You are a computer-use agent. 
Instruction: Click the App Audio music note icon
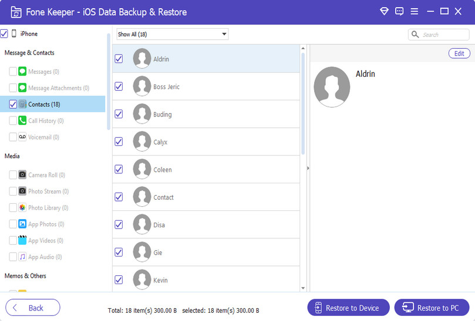22,257
